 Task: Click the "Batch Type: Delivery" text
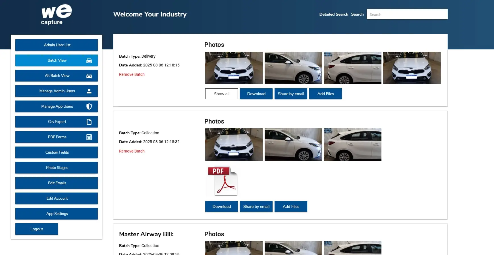137,56
